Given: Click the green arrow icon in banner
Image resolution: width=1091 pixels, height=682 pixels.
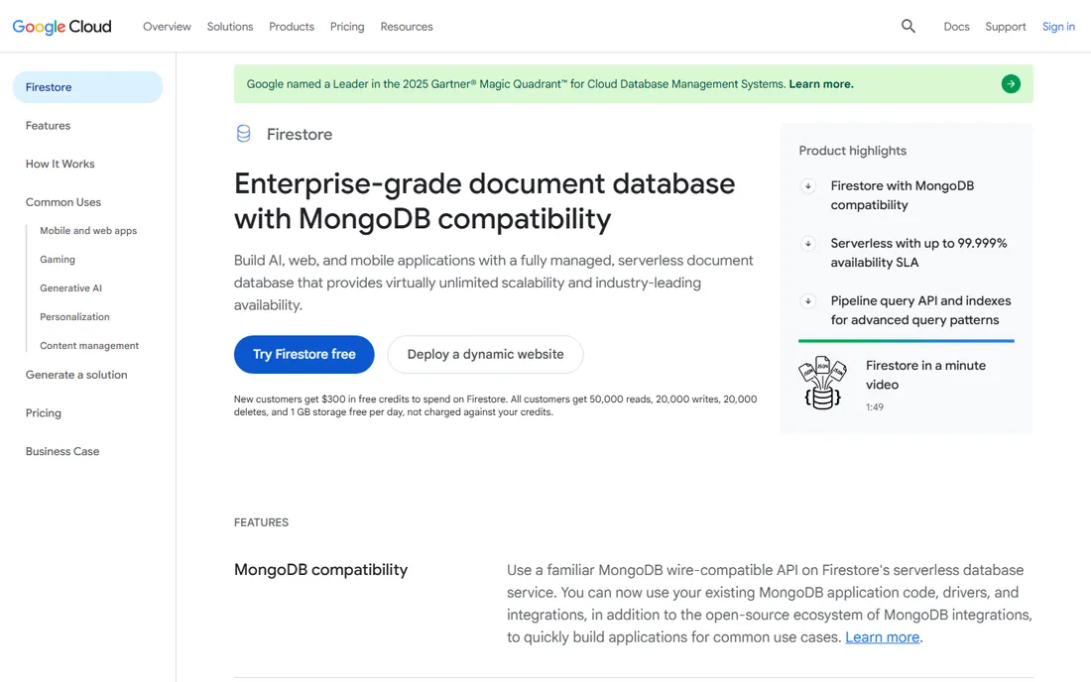Looking at the screenshot, I should click(x=1011, y=84).
